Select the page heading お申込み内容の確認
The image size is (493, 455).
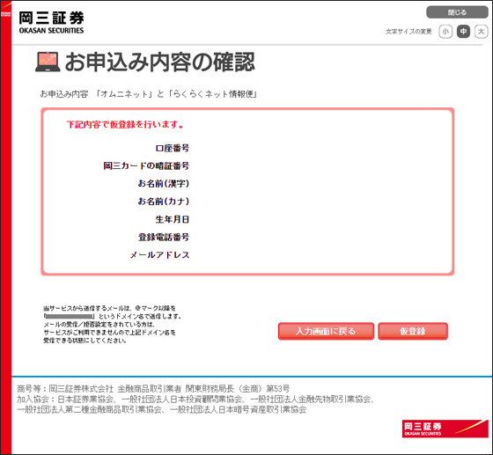click(x=159, y=62)
